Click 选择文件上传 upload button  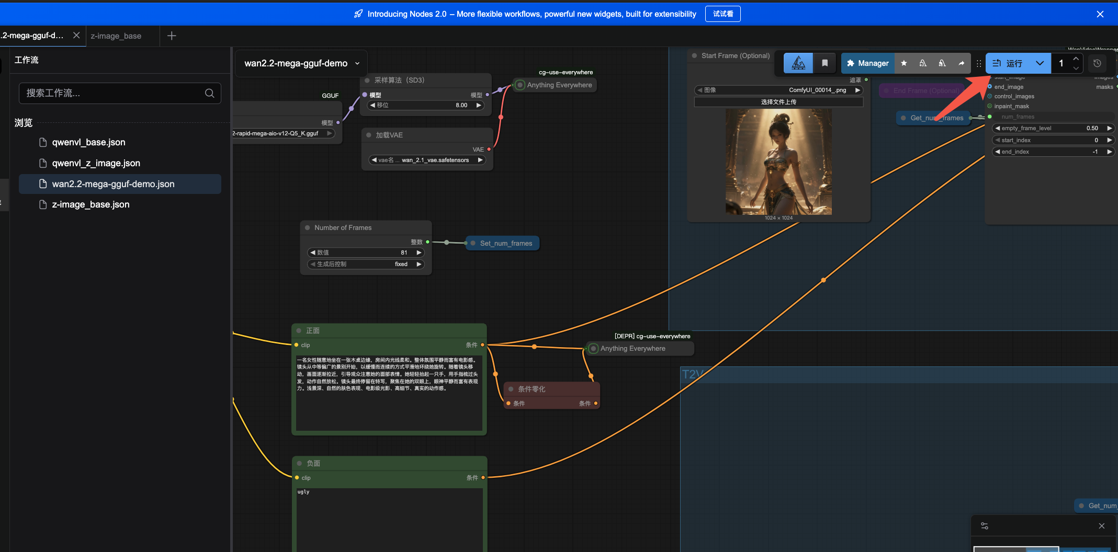click(778, 102)
